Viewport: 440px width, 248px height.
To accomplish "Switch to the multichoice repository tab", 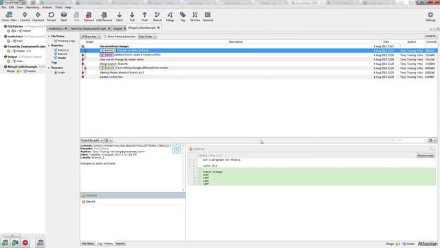I will (56, 29).
